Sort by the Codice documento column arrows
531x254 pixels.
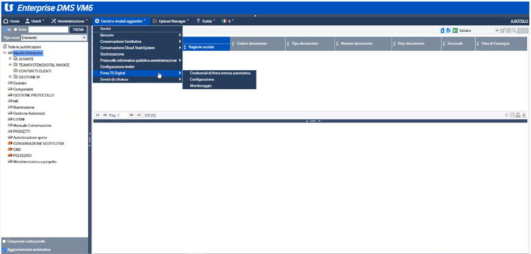[x=234, y=44]
